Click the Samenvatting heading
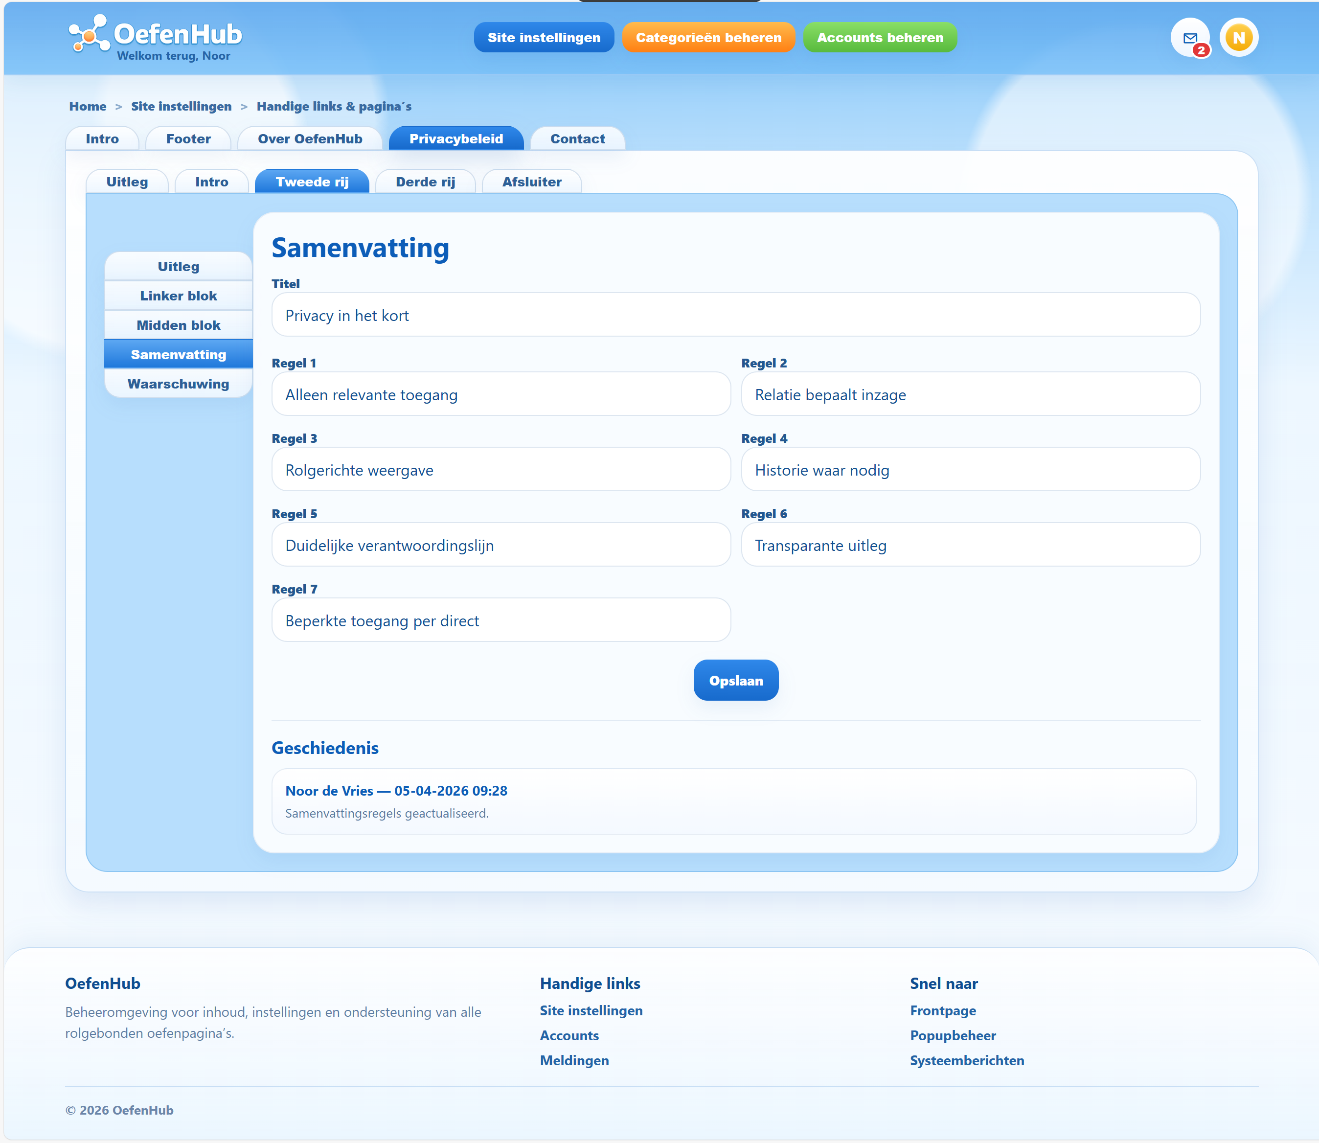 click(361, 248)
